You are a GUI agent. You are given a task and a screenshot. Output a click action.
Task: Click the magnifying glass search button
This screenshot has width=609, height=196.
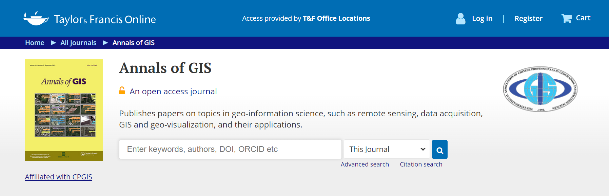pos(439,150)
